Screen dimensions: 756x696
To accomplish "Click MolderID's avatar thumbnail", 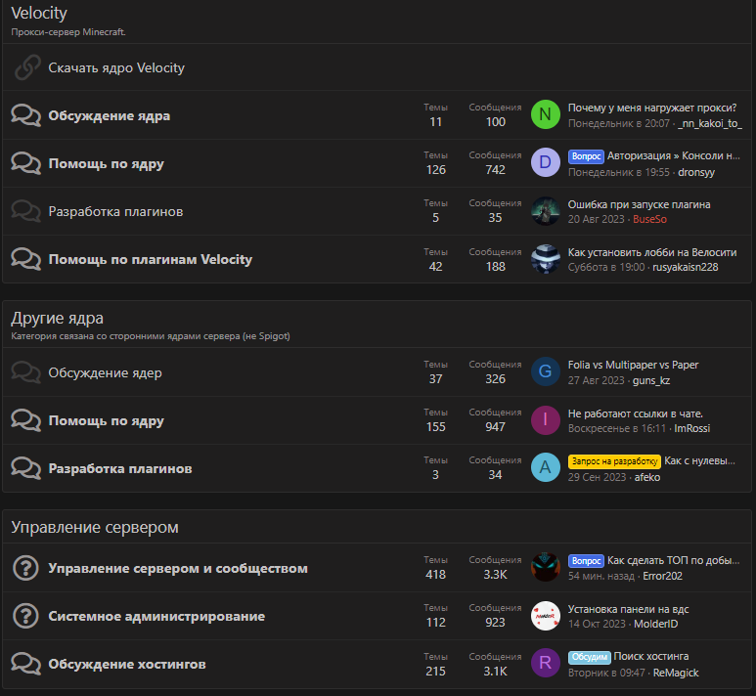I will pos(545,616).
